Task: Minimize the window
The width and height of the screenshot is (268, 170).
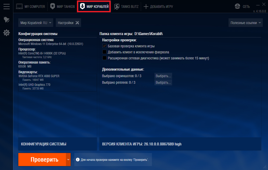Action: point(258,5)
